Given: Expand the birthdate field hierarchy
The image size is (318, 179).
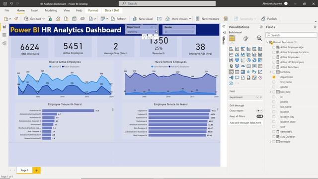Looking at the screenshot, I should tap(270, 72).
